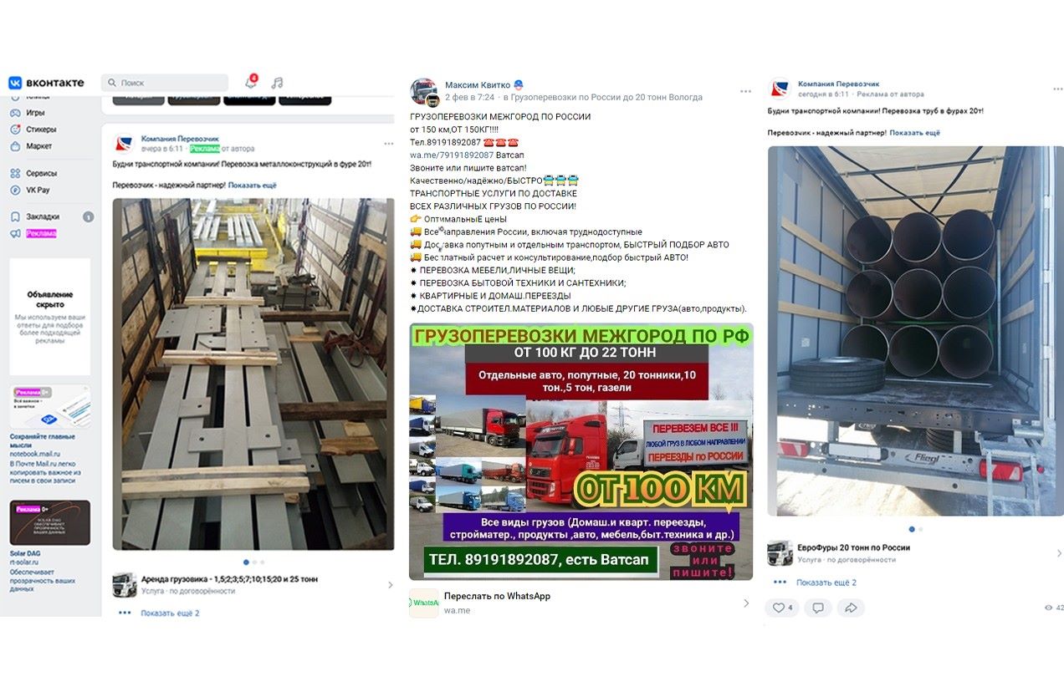Click the Поиск search field
Image resolution: width=1064 pixels, height=697 pixels.
(x=165, y=83)
